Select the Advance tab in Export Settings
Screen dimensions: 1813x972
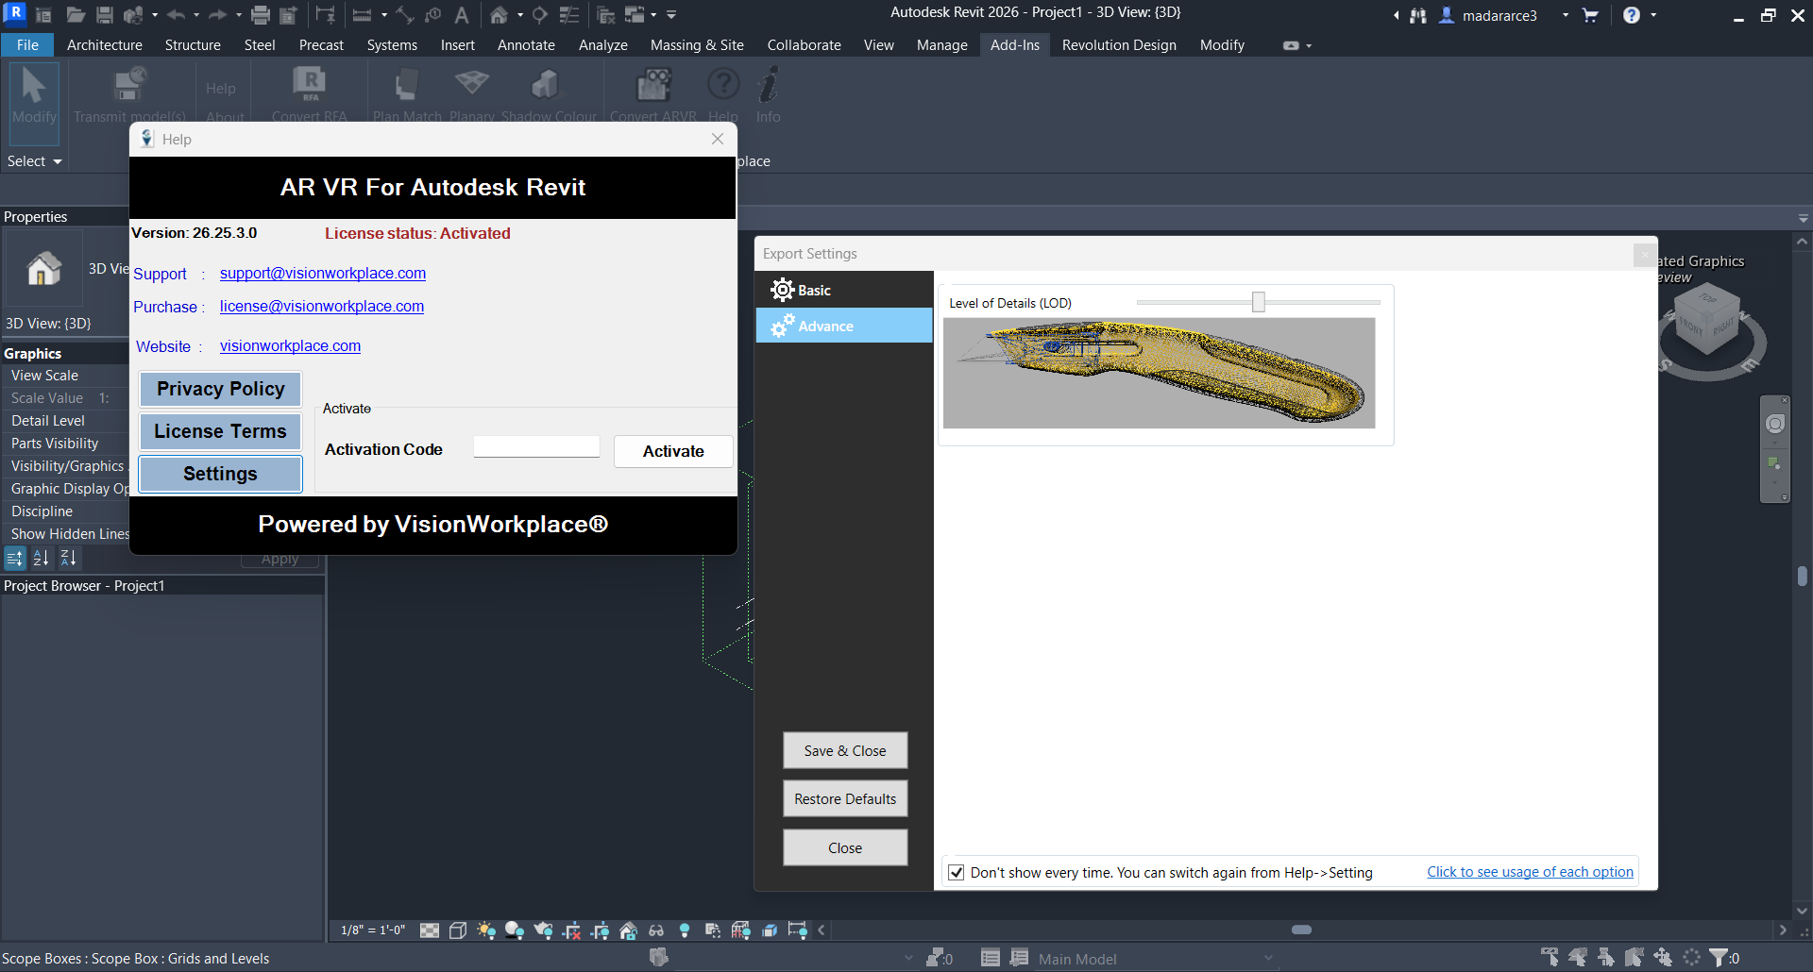(844, 326)
